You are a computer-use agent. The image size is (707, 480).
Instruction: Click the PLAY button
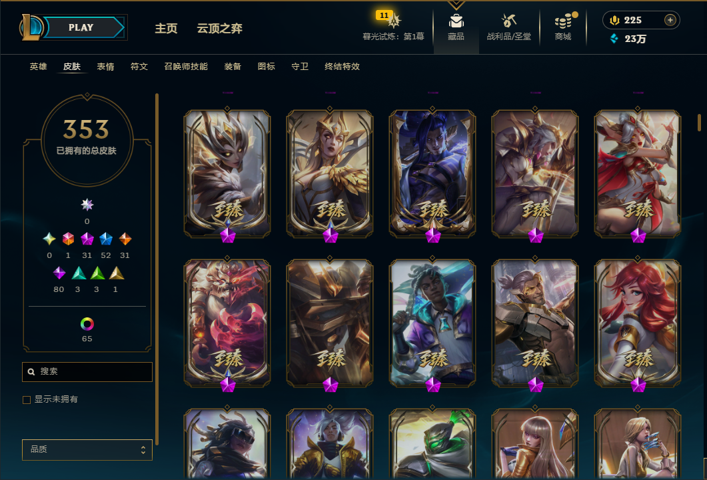pos(81,27)
